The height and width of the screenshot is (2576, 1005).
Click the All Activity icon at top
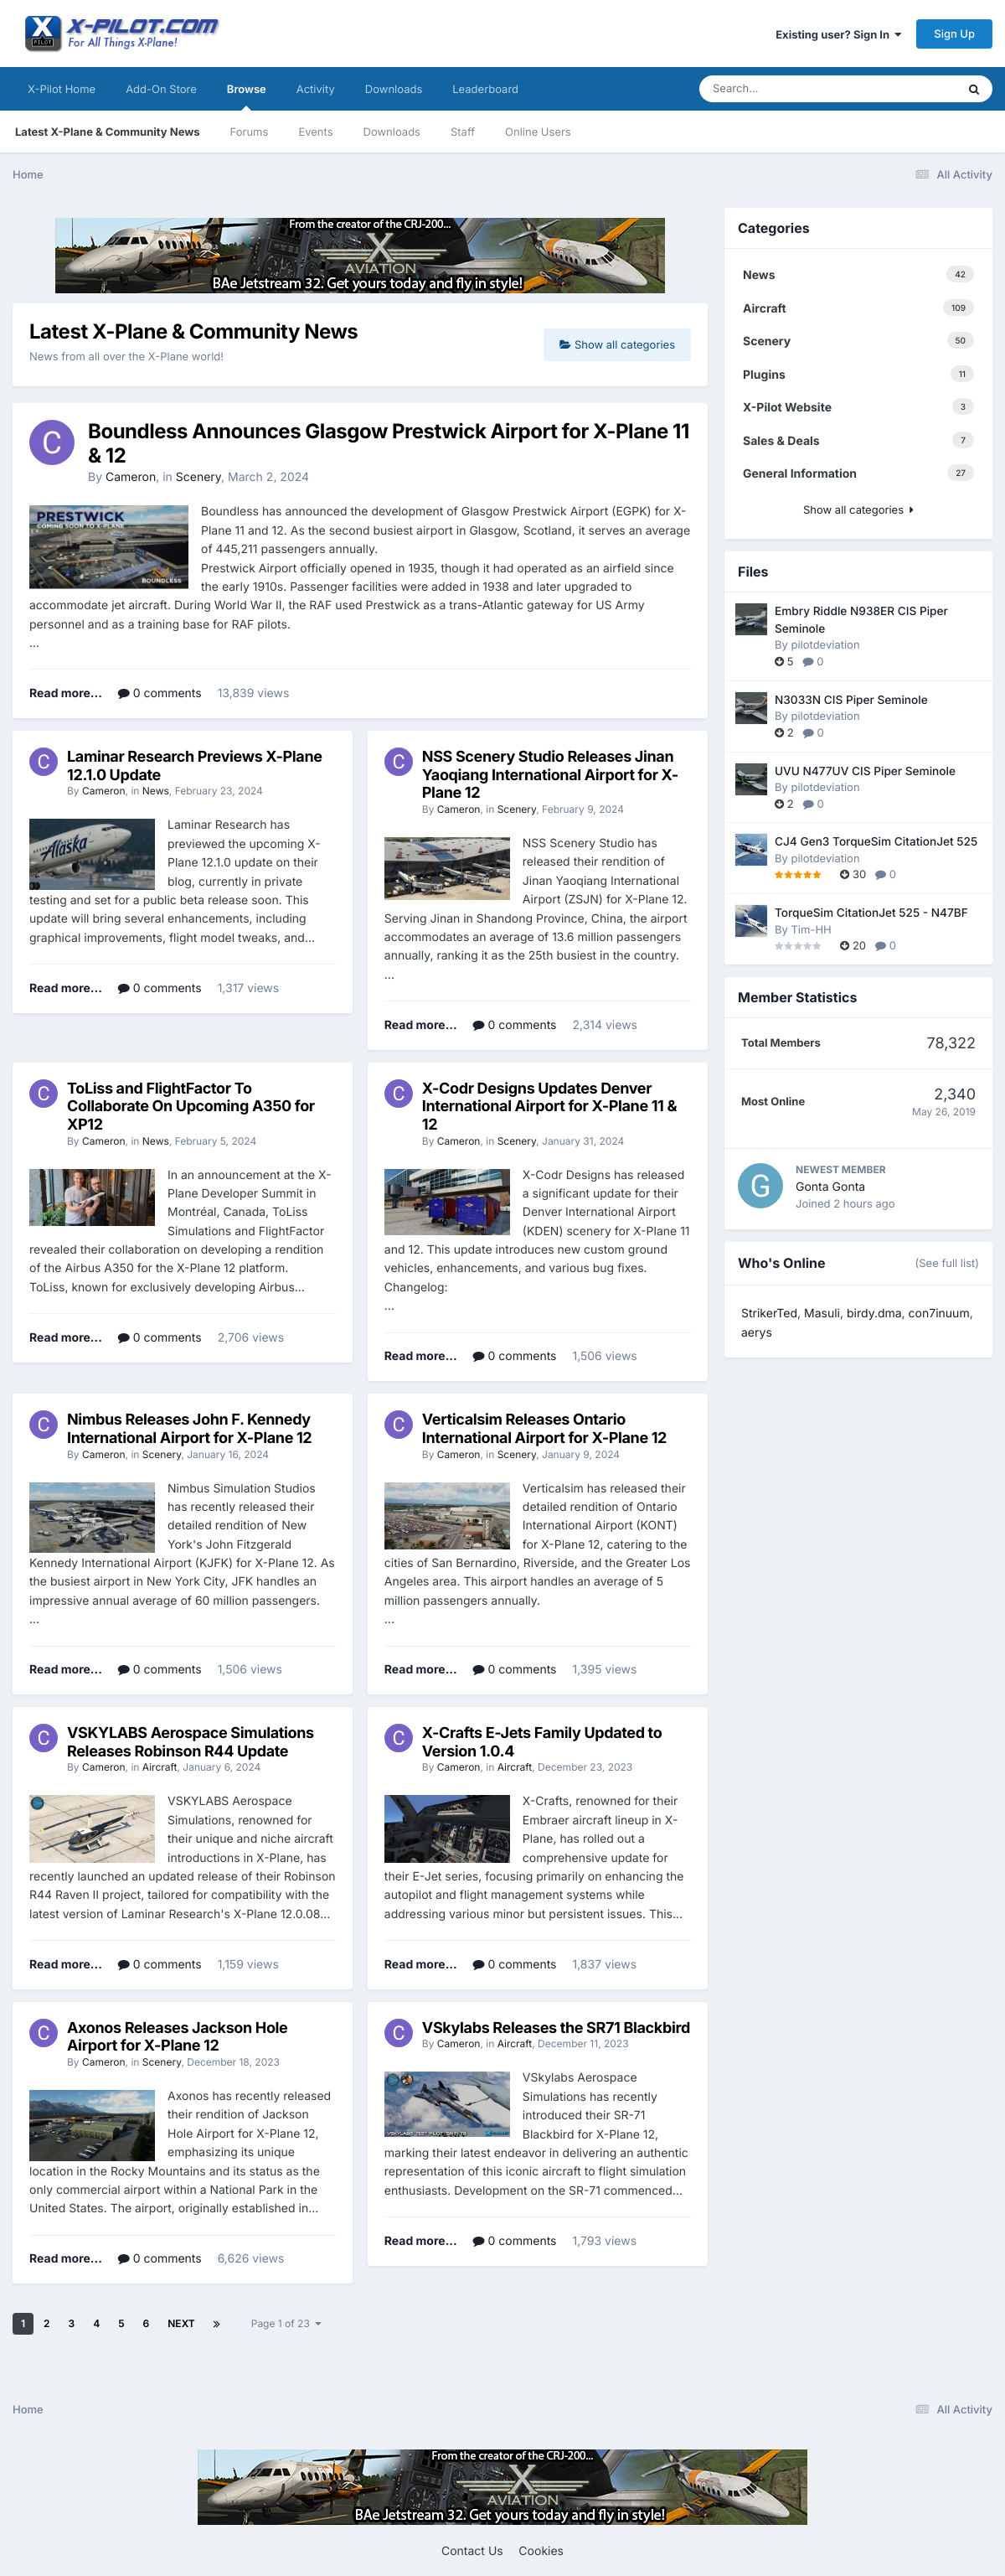[x=921, y=174]
